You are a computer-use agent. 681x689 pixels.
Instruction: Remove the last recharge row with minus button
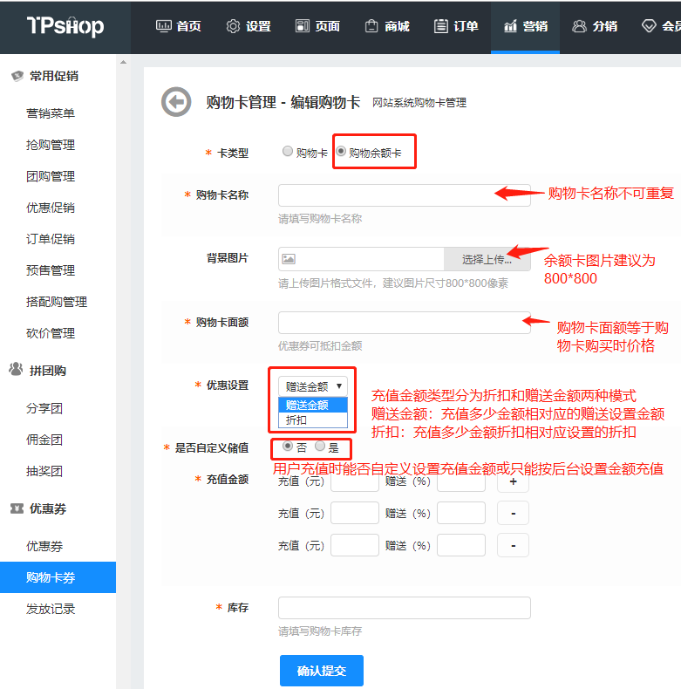point(513,545)
